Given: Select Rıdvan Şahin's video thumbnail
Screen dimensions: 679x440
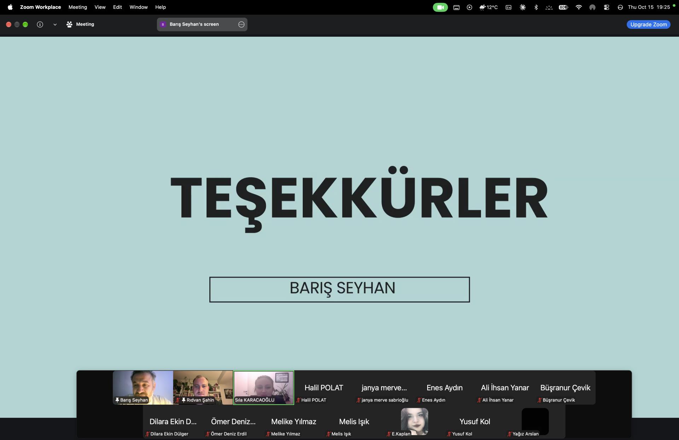Looking at the screenshot, I should (203, 387).
